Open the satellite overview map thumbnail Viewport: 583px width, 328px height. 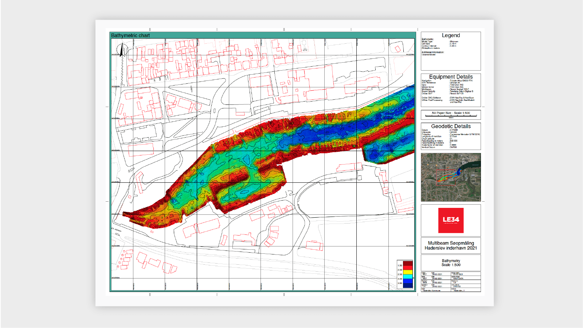[451, 177]
